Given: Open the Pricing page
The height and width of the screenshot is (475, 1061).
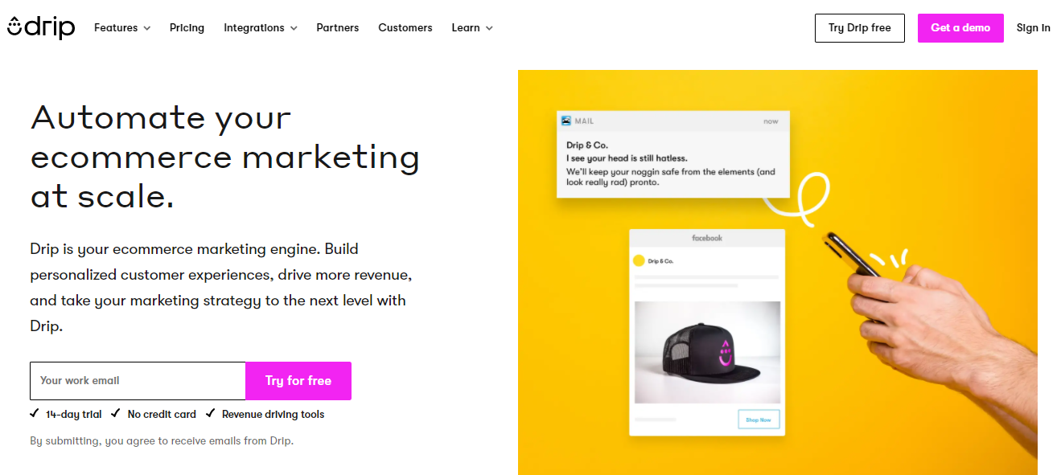Looking at the screenshot, I should coord(187,28).
